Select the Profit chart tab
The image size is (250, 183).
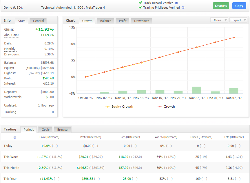123,21
